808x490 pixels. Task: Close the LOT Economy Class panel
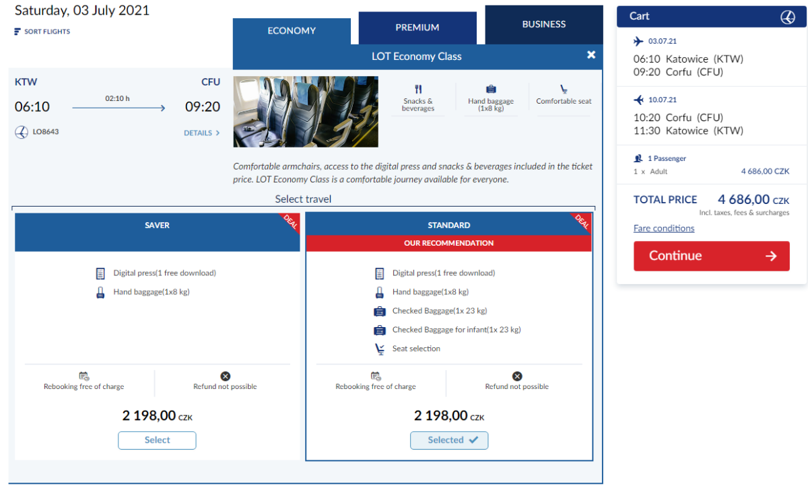pyautogui.click(x=591, y=55)
